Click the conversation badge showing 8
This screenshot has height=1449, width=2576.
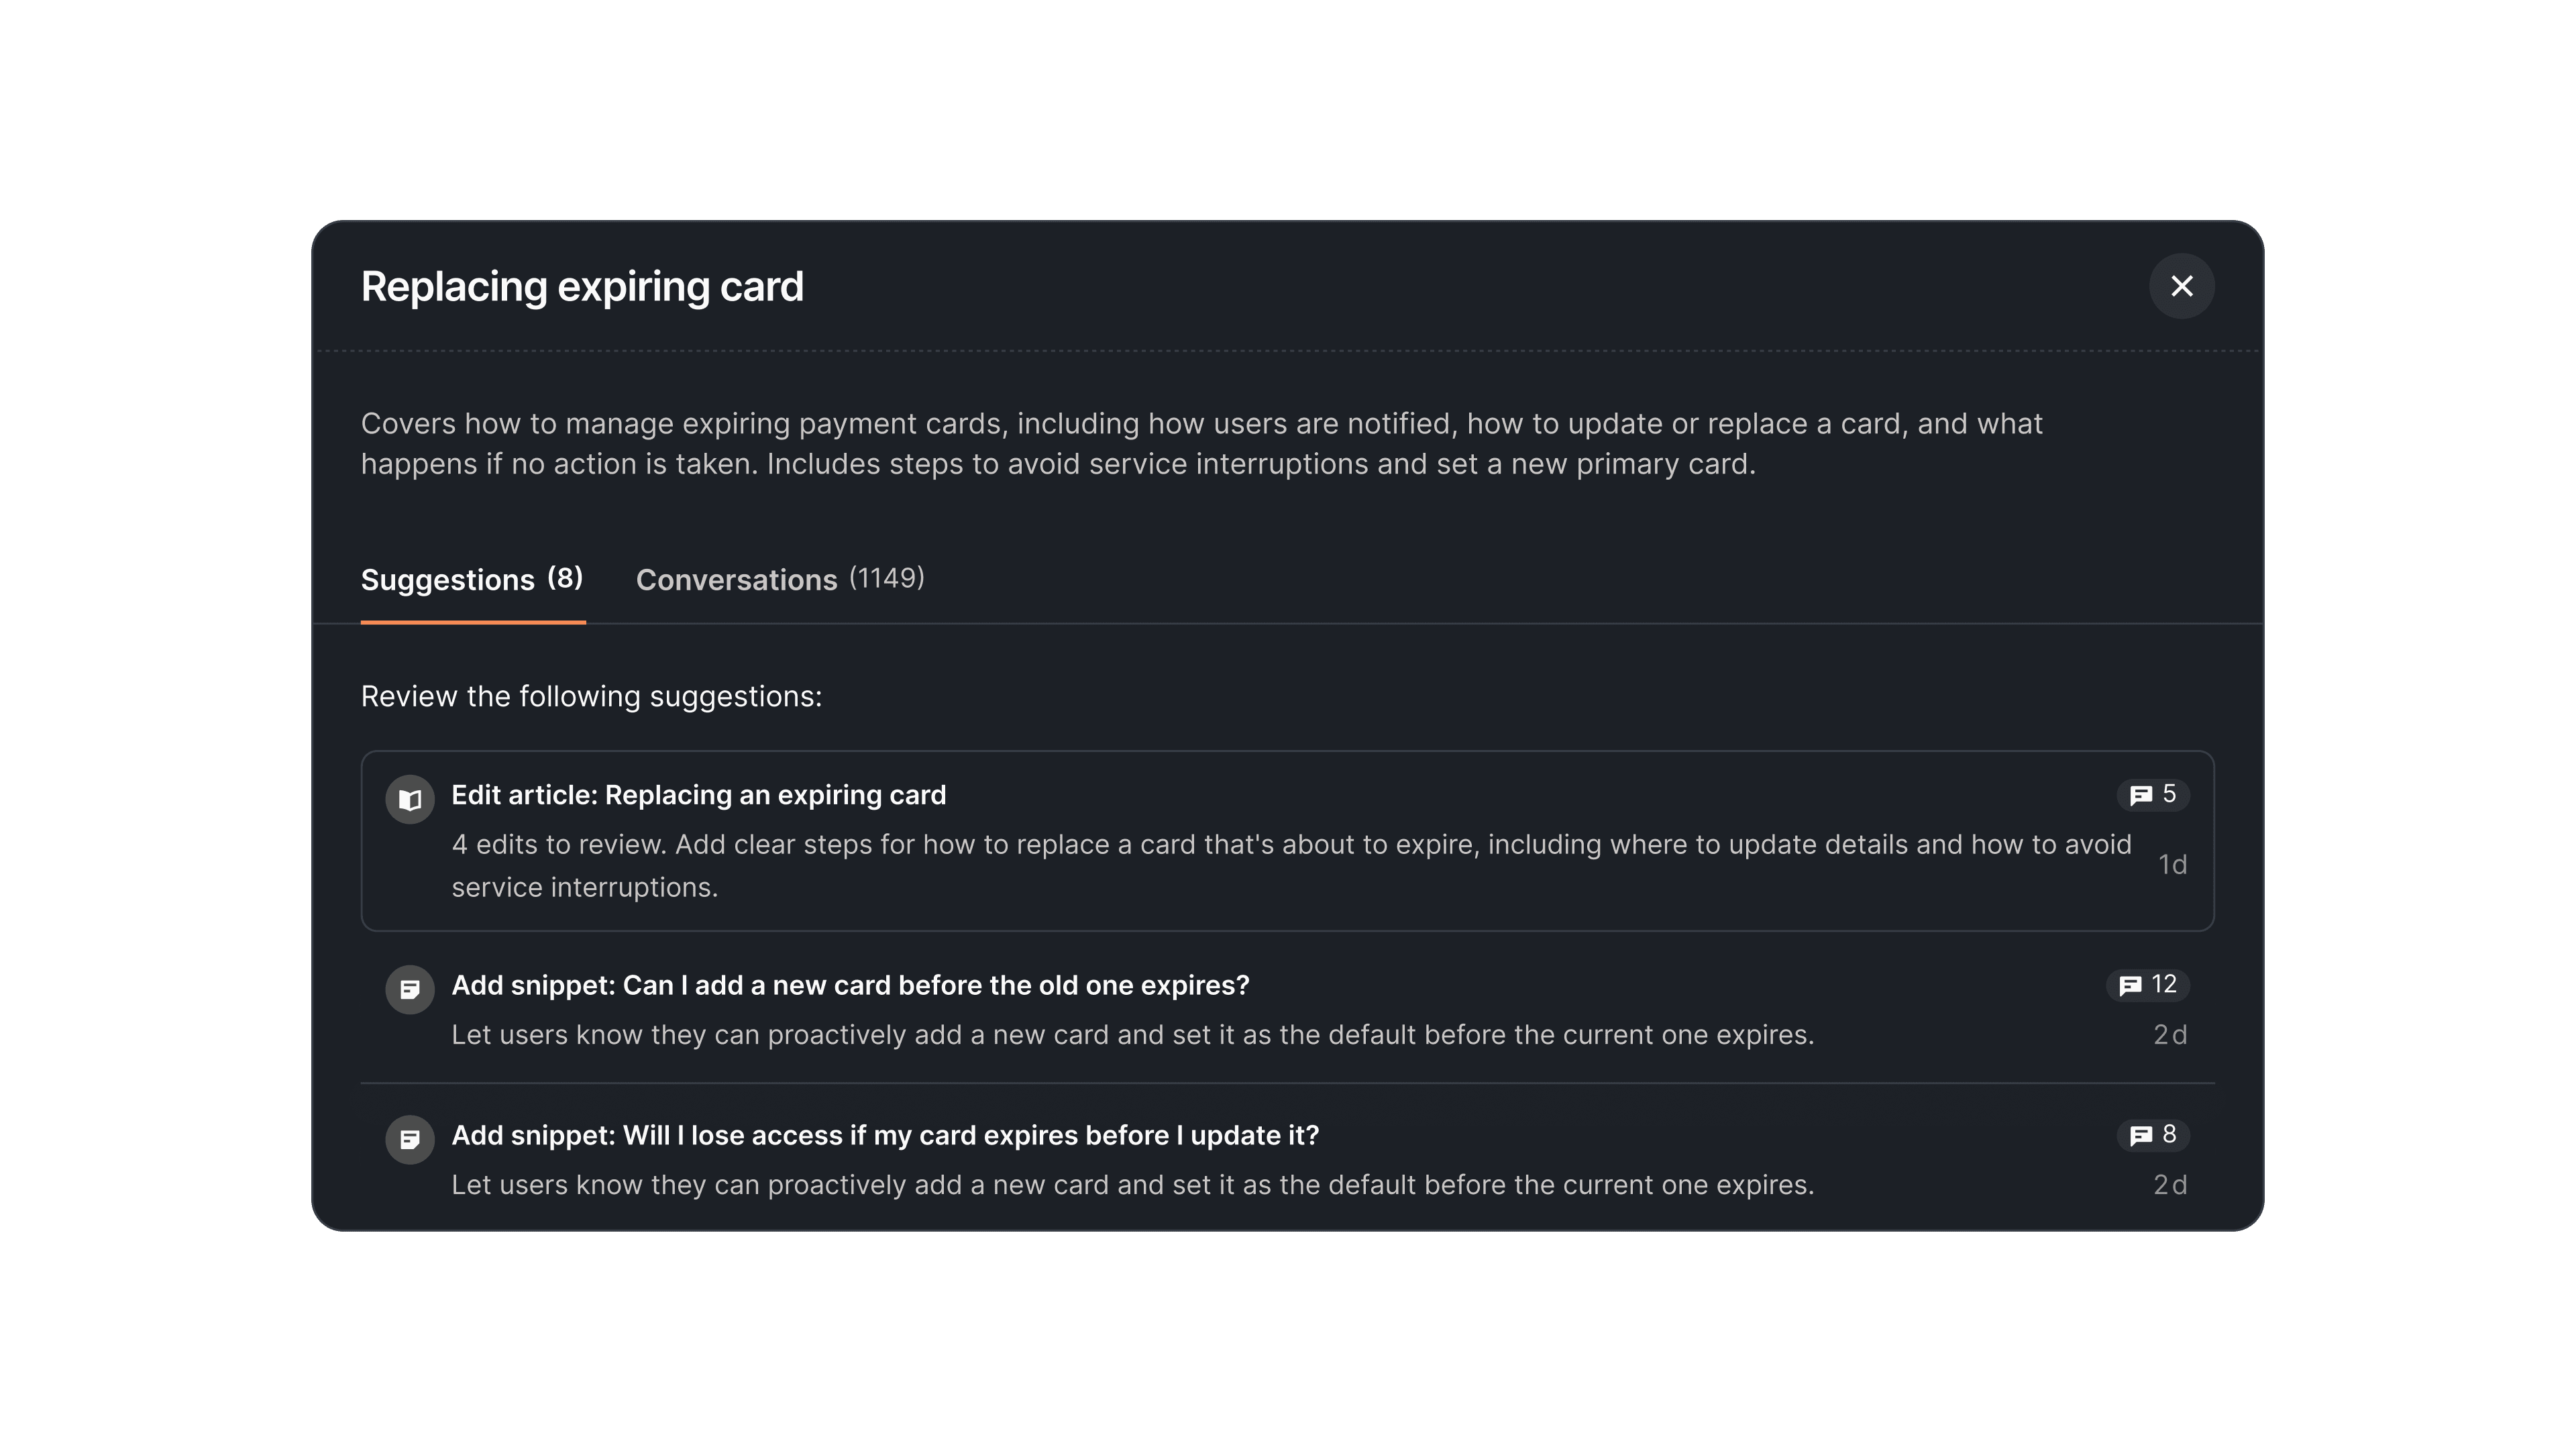point(2153,1135)
